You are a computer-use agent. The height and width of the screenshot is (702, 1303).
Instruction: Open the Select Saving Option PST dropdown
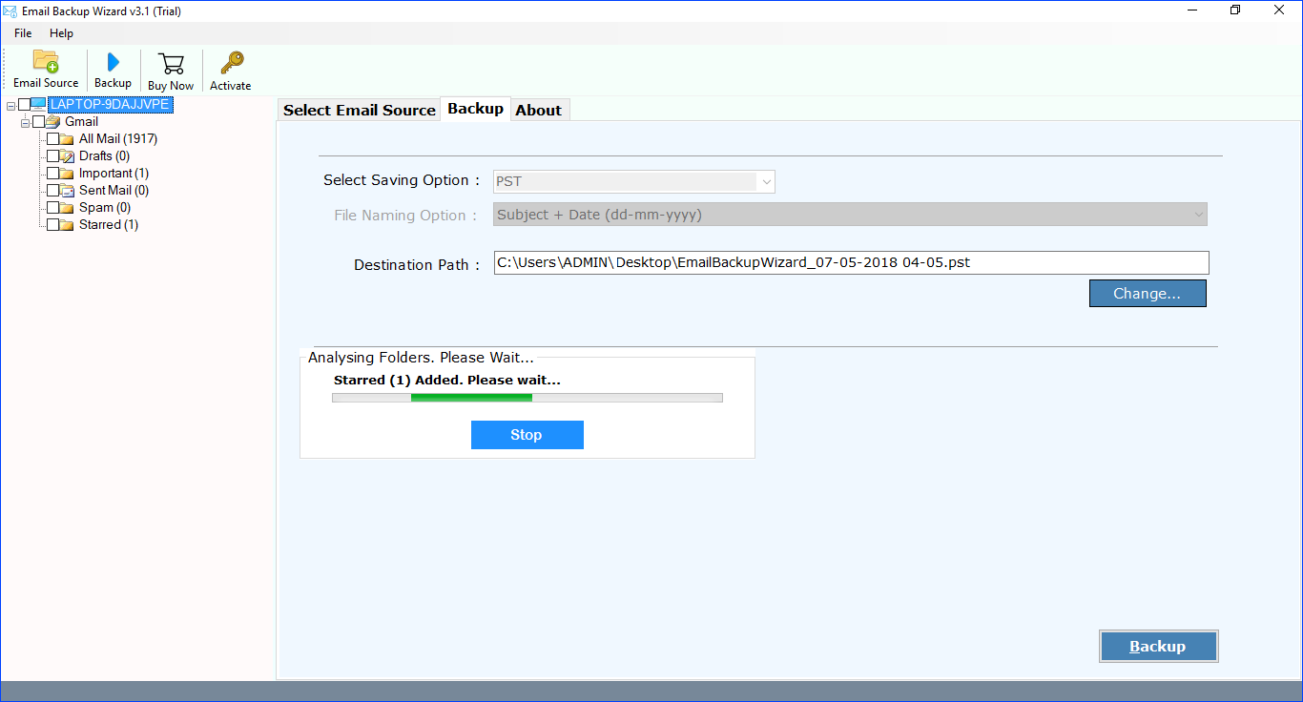[633, 181]
